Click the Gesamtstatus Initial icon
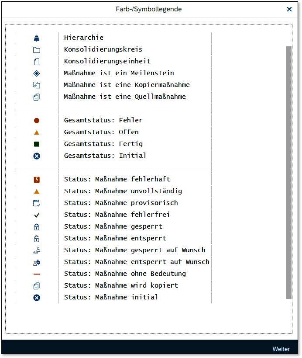Image resolution: width=302 pixels, height=358 pixels. (37, 156)
